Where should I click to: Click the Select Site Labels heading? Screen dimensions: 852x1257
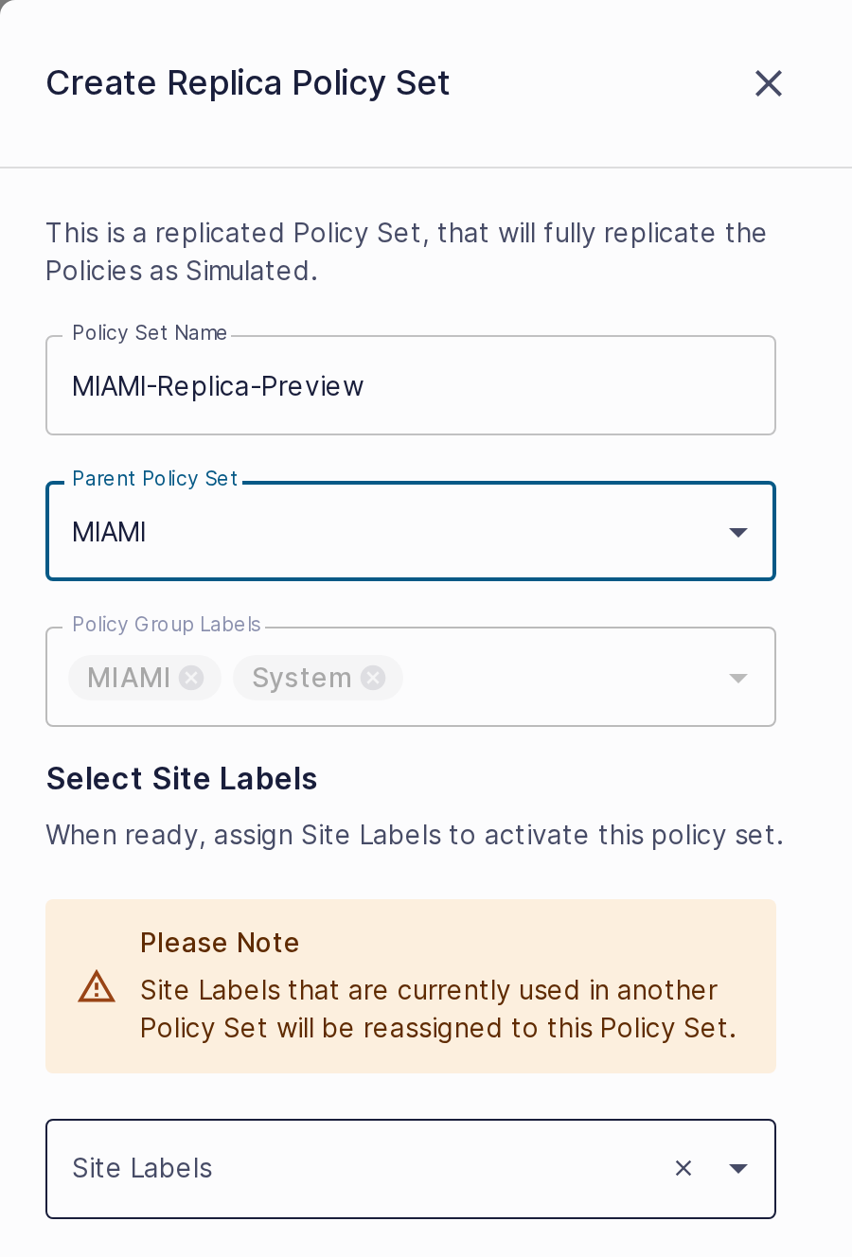click(x=182, y=779)
